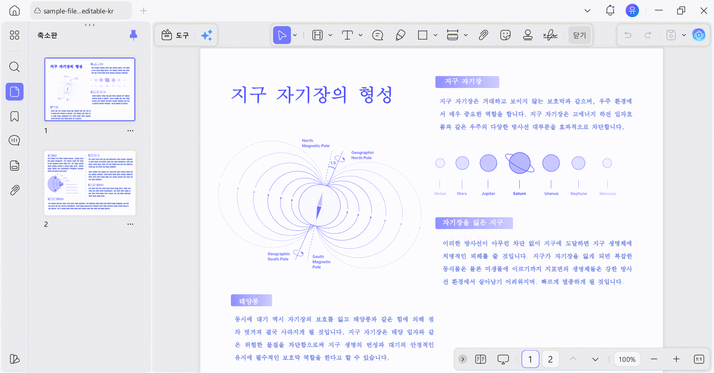Click the 자기장을 잃은 지구 heading
Image resolution: width=714 pixels, height=373 pixels.
point(473,223)
